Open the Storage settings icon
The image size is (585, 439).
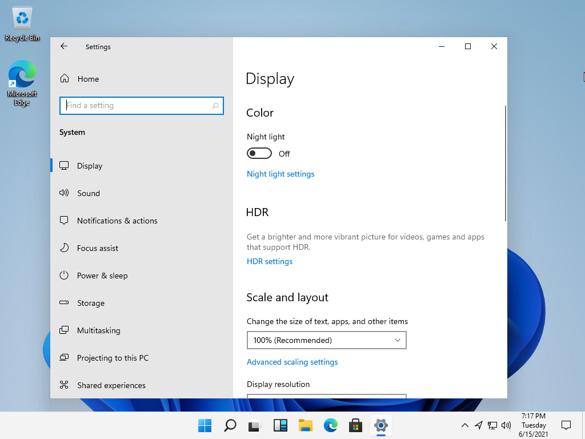(x=65, y=303)
